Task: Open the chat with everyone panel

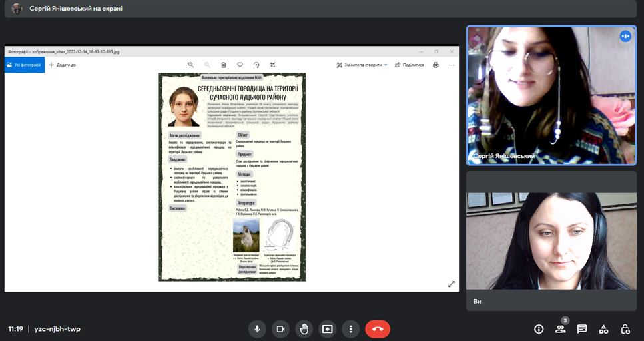Action: coord(581,329)
